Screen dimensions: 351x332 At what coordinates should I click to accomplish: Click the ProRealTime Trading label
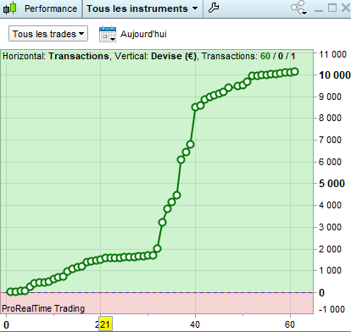click(43, 308)
